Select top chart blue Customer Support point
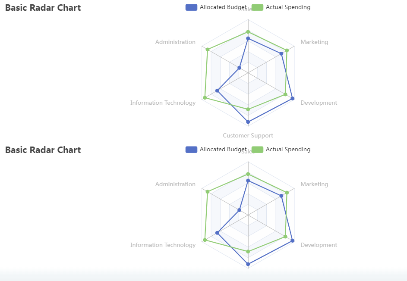Viewport: 407px width, 281px height. point(248,122)
